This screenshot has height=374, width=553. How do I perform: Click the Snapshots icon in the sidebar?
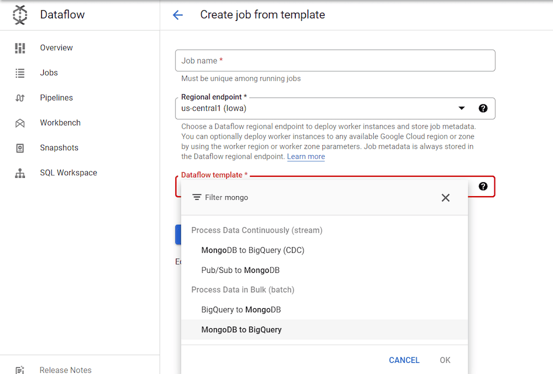(x=19, y=148)
